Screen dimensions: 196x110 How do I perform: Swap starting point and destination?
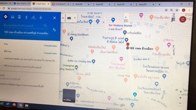click(54, 30)
